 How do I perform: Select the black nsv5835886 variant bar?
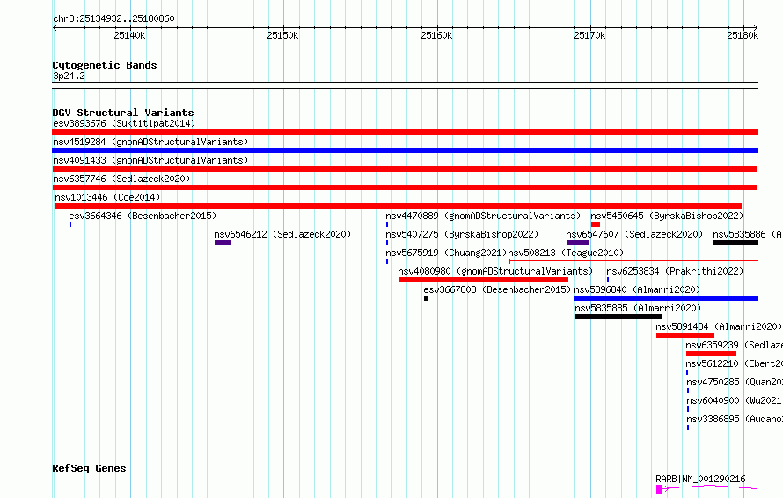pos(735,243)
